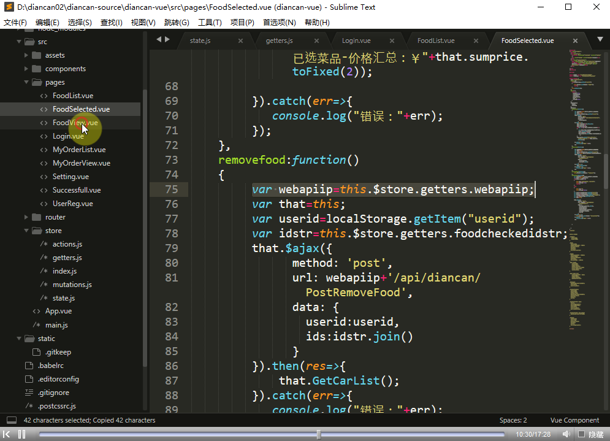The image size is (610, 441).
Task: Open .babelrc file
Action: [50, 366]
